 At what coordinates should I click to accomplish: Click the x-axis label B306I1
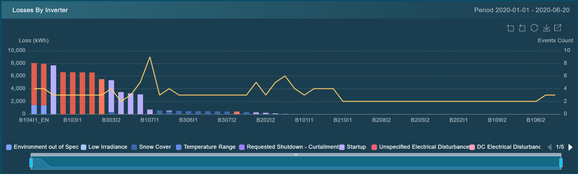(188, 120)
